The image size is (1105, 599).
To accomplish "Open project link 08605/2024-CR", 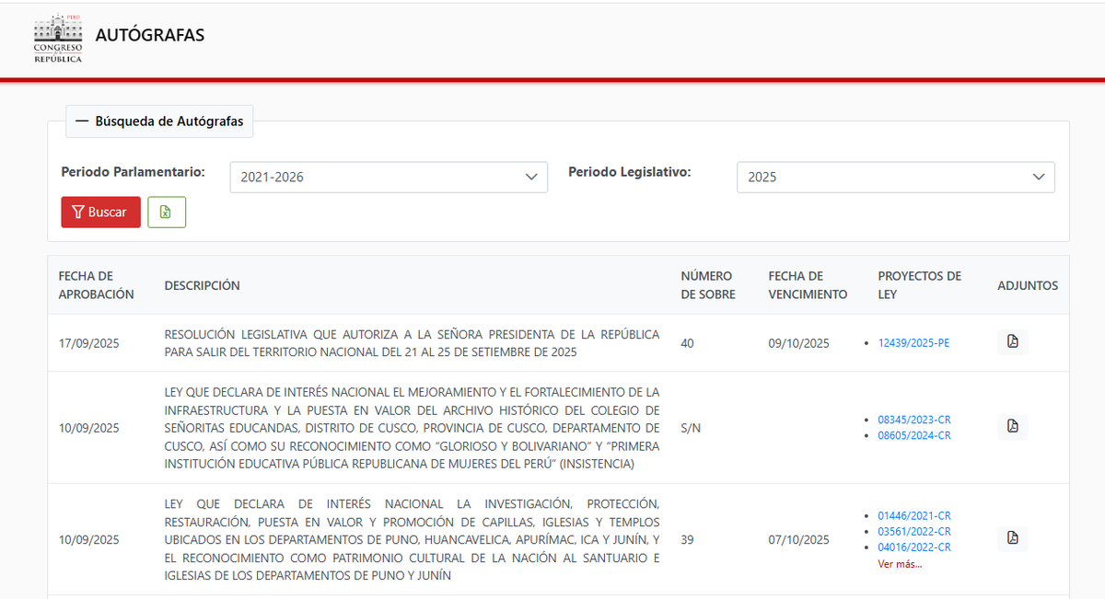I will 914,435.
